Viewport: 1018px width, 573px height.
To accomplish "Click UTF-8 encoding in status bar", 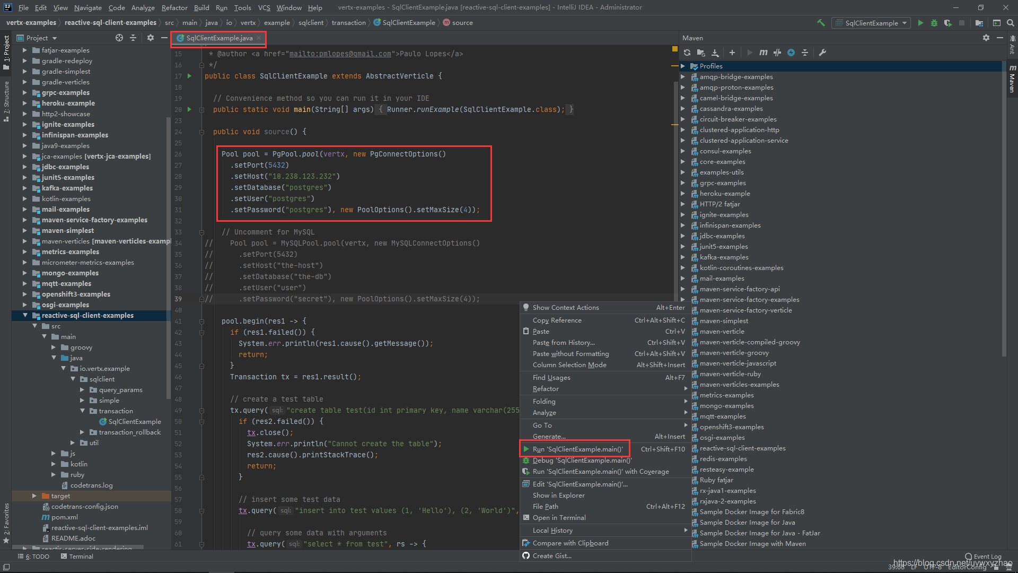I will coord(932,567).
